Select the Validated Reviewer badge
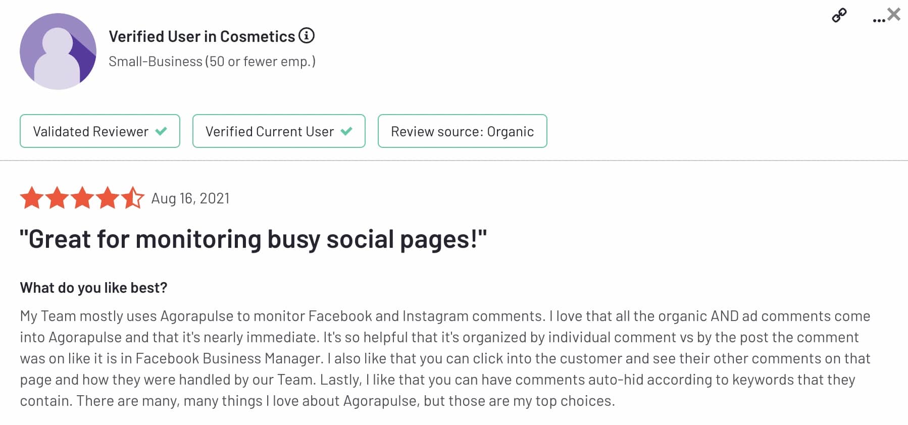 click(100, 131)
